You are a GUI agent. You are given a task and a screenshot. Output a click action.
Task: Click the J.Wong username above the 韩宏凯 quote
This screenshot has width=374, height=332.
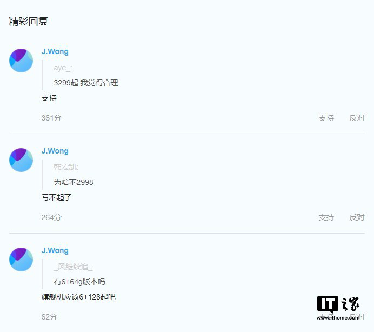coord(55,151)
